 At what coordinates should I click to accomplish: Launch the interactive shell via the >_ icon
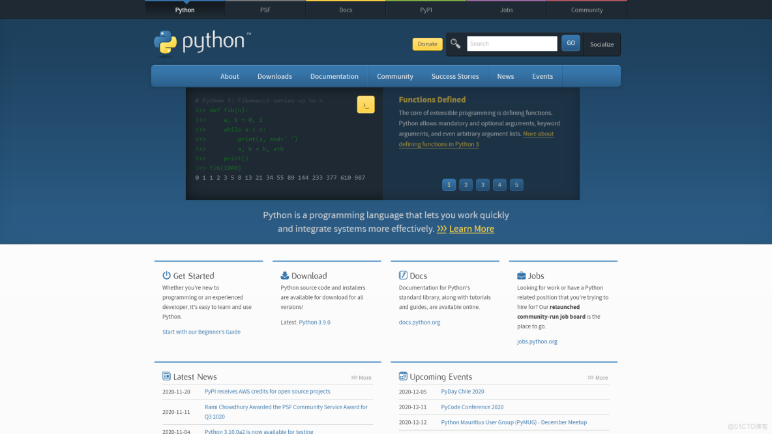[366, 104]
